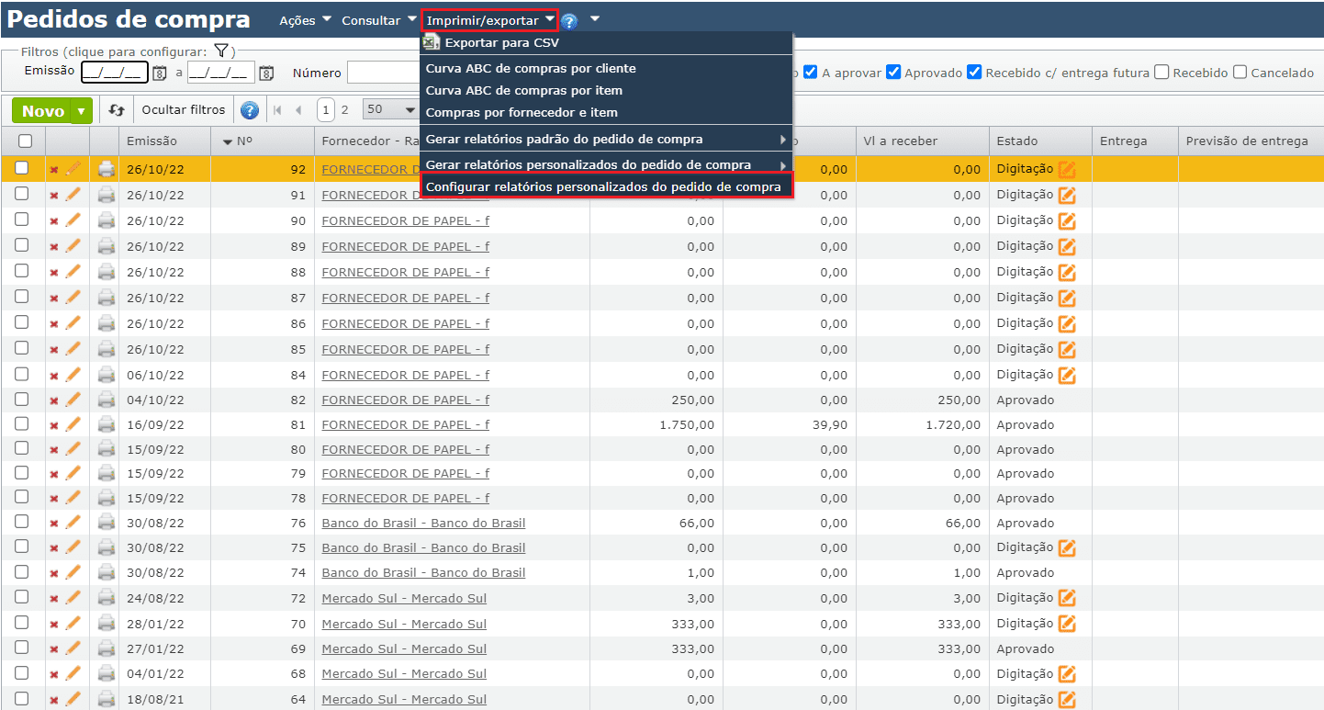This screenshot has height=710, width=1324.
Task: Click the Emissão end date input field
Action: tap(221, 73)
